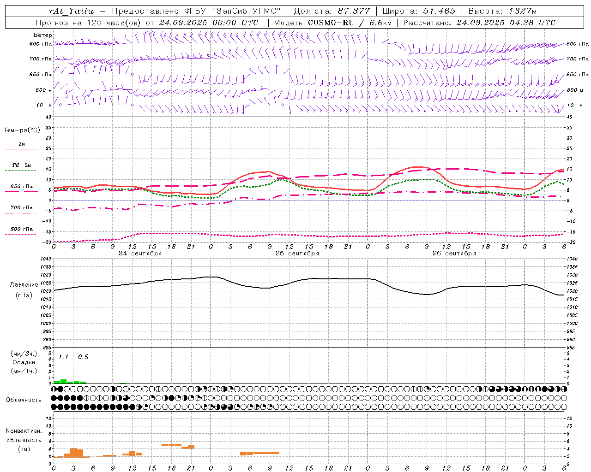Click the 25 сентября date label
This screenshot has width=591, height=472.
(x=297, y=254)
